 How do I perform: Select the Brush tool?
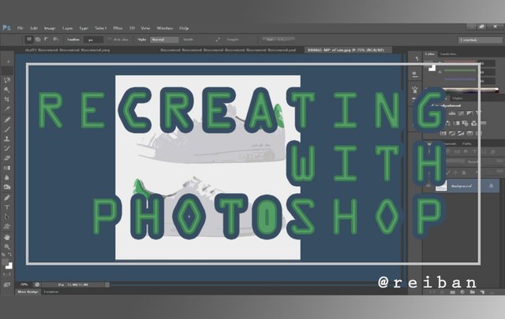tap(7, 129)
